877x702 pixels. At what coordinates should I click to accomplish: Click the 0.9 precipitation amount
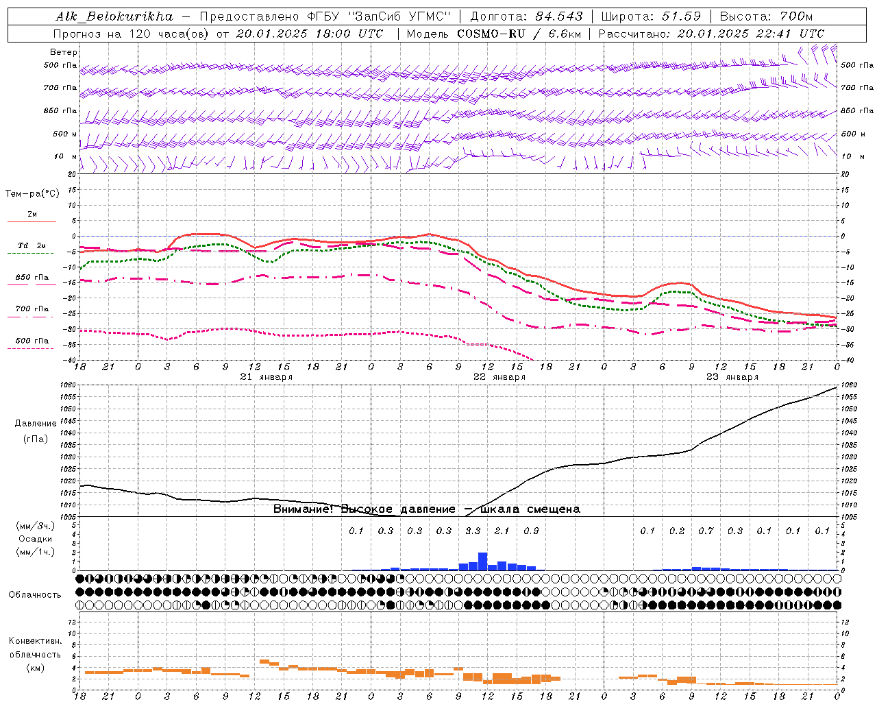tap(531, 531)
